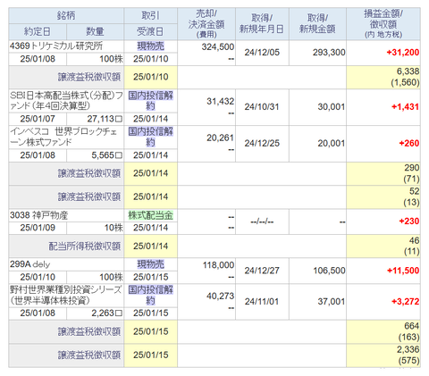Select acquisition amount 30,001

click(332, 107)
